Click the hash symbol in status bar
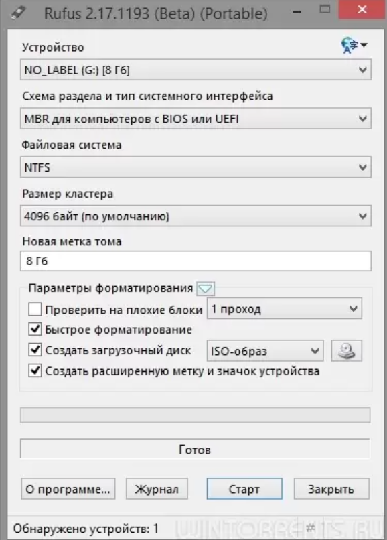This screenshot has width=387, height=540. pos(311,527)
